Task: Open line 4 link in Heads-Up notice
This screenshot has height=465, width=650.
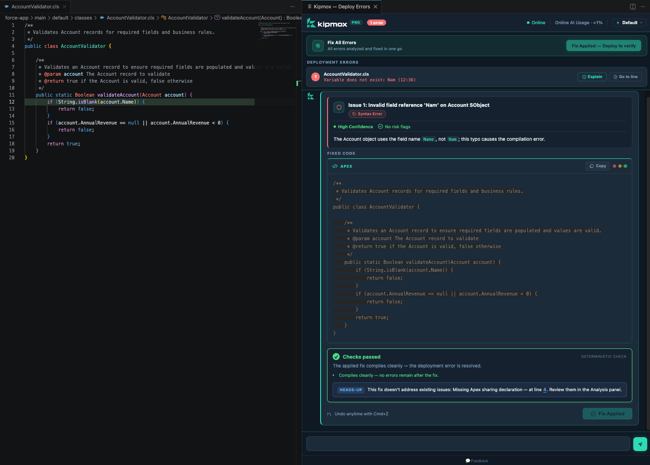Action: tap(545, 390)
